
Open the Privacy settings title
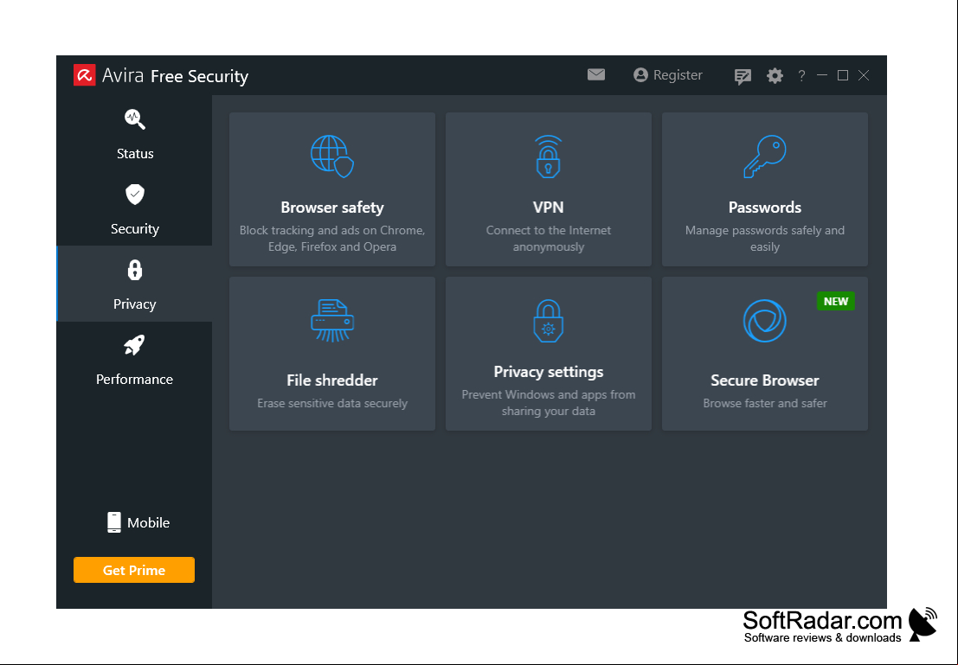click(548, 372)
